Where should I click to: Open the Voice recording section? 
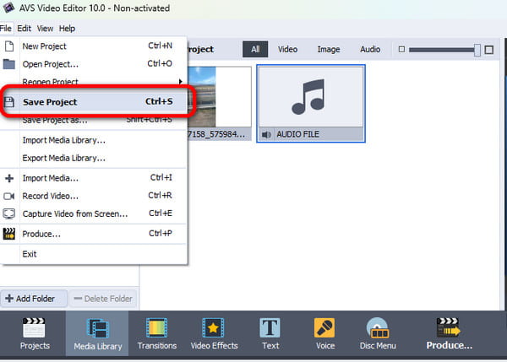coord(324,334)
